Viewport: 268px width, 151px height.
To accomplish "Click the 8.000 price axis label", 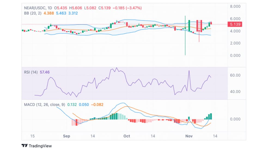I will [235, 7].
